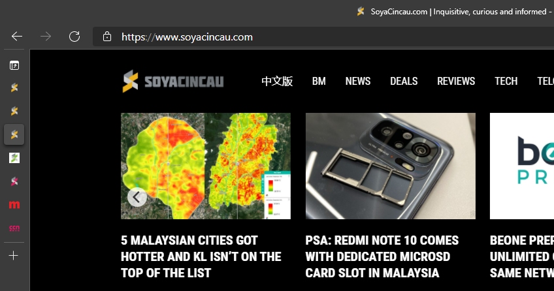Select the first SoyaCincau tab in sidebar
Image resolution: width=554 pixels, height=291 pixels.
(x=14, y=87)
